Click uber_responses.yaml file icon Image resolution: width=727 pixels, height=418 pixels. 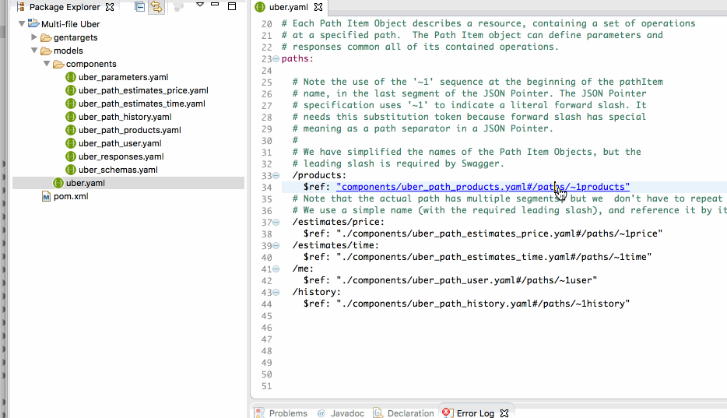click(71, 156)
